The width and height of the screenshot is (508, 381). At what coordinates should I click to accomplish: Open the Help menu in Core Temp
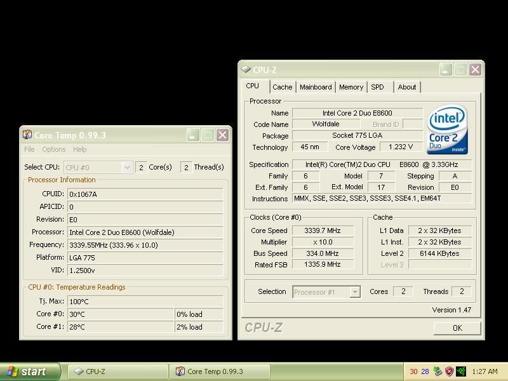80,149
